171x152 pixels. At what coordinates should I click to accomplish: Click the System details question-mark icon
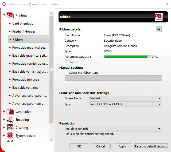[10, 135]
